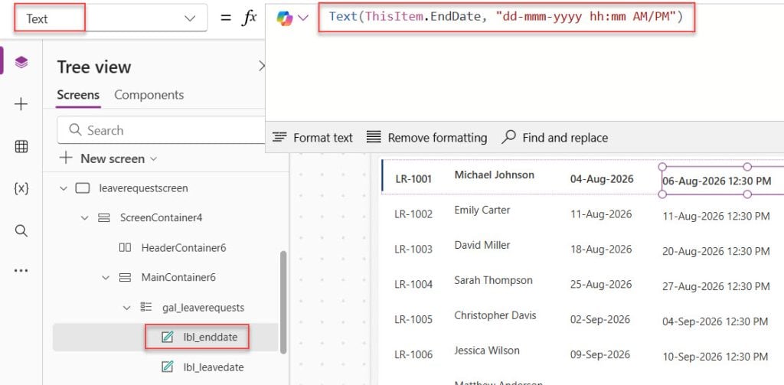784x385 pixels.
Task: Click Jessica Wilson name
Action: 488,351
